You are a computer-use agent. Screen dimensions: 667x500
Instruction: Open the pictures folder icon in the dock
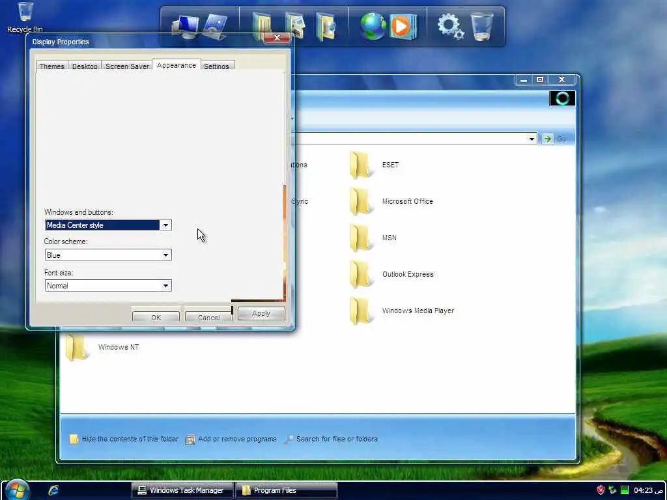[x=295, y=26]
